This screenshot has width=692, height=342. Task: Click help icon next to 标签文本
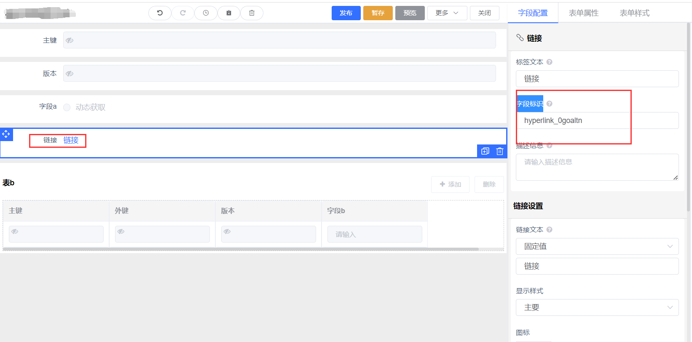pos(549,62)
